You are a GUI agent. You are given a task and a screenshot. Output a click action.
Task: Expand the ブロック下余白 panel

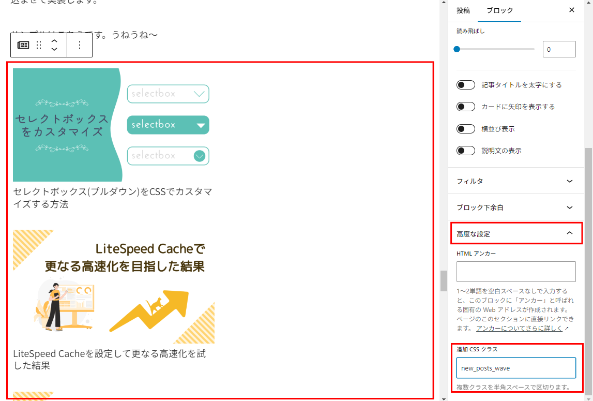pos(515,207)
